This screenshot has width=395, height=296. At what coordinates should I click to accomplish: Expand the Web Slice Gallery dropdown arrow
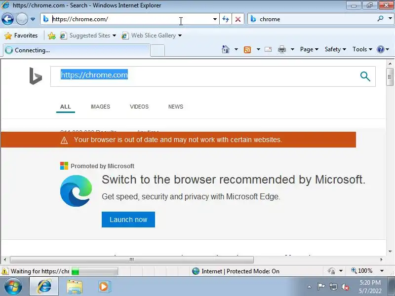[x=180, y=36]
